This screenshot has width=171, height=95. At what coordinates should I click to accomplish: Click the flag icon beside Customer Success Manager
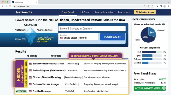tap(31, 84)
